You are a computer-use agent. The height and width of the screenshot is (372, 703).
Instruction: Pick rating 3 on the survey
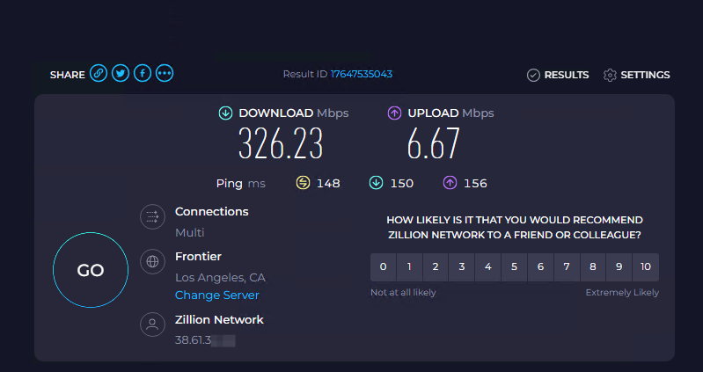coord(462,267)
